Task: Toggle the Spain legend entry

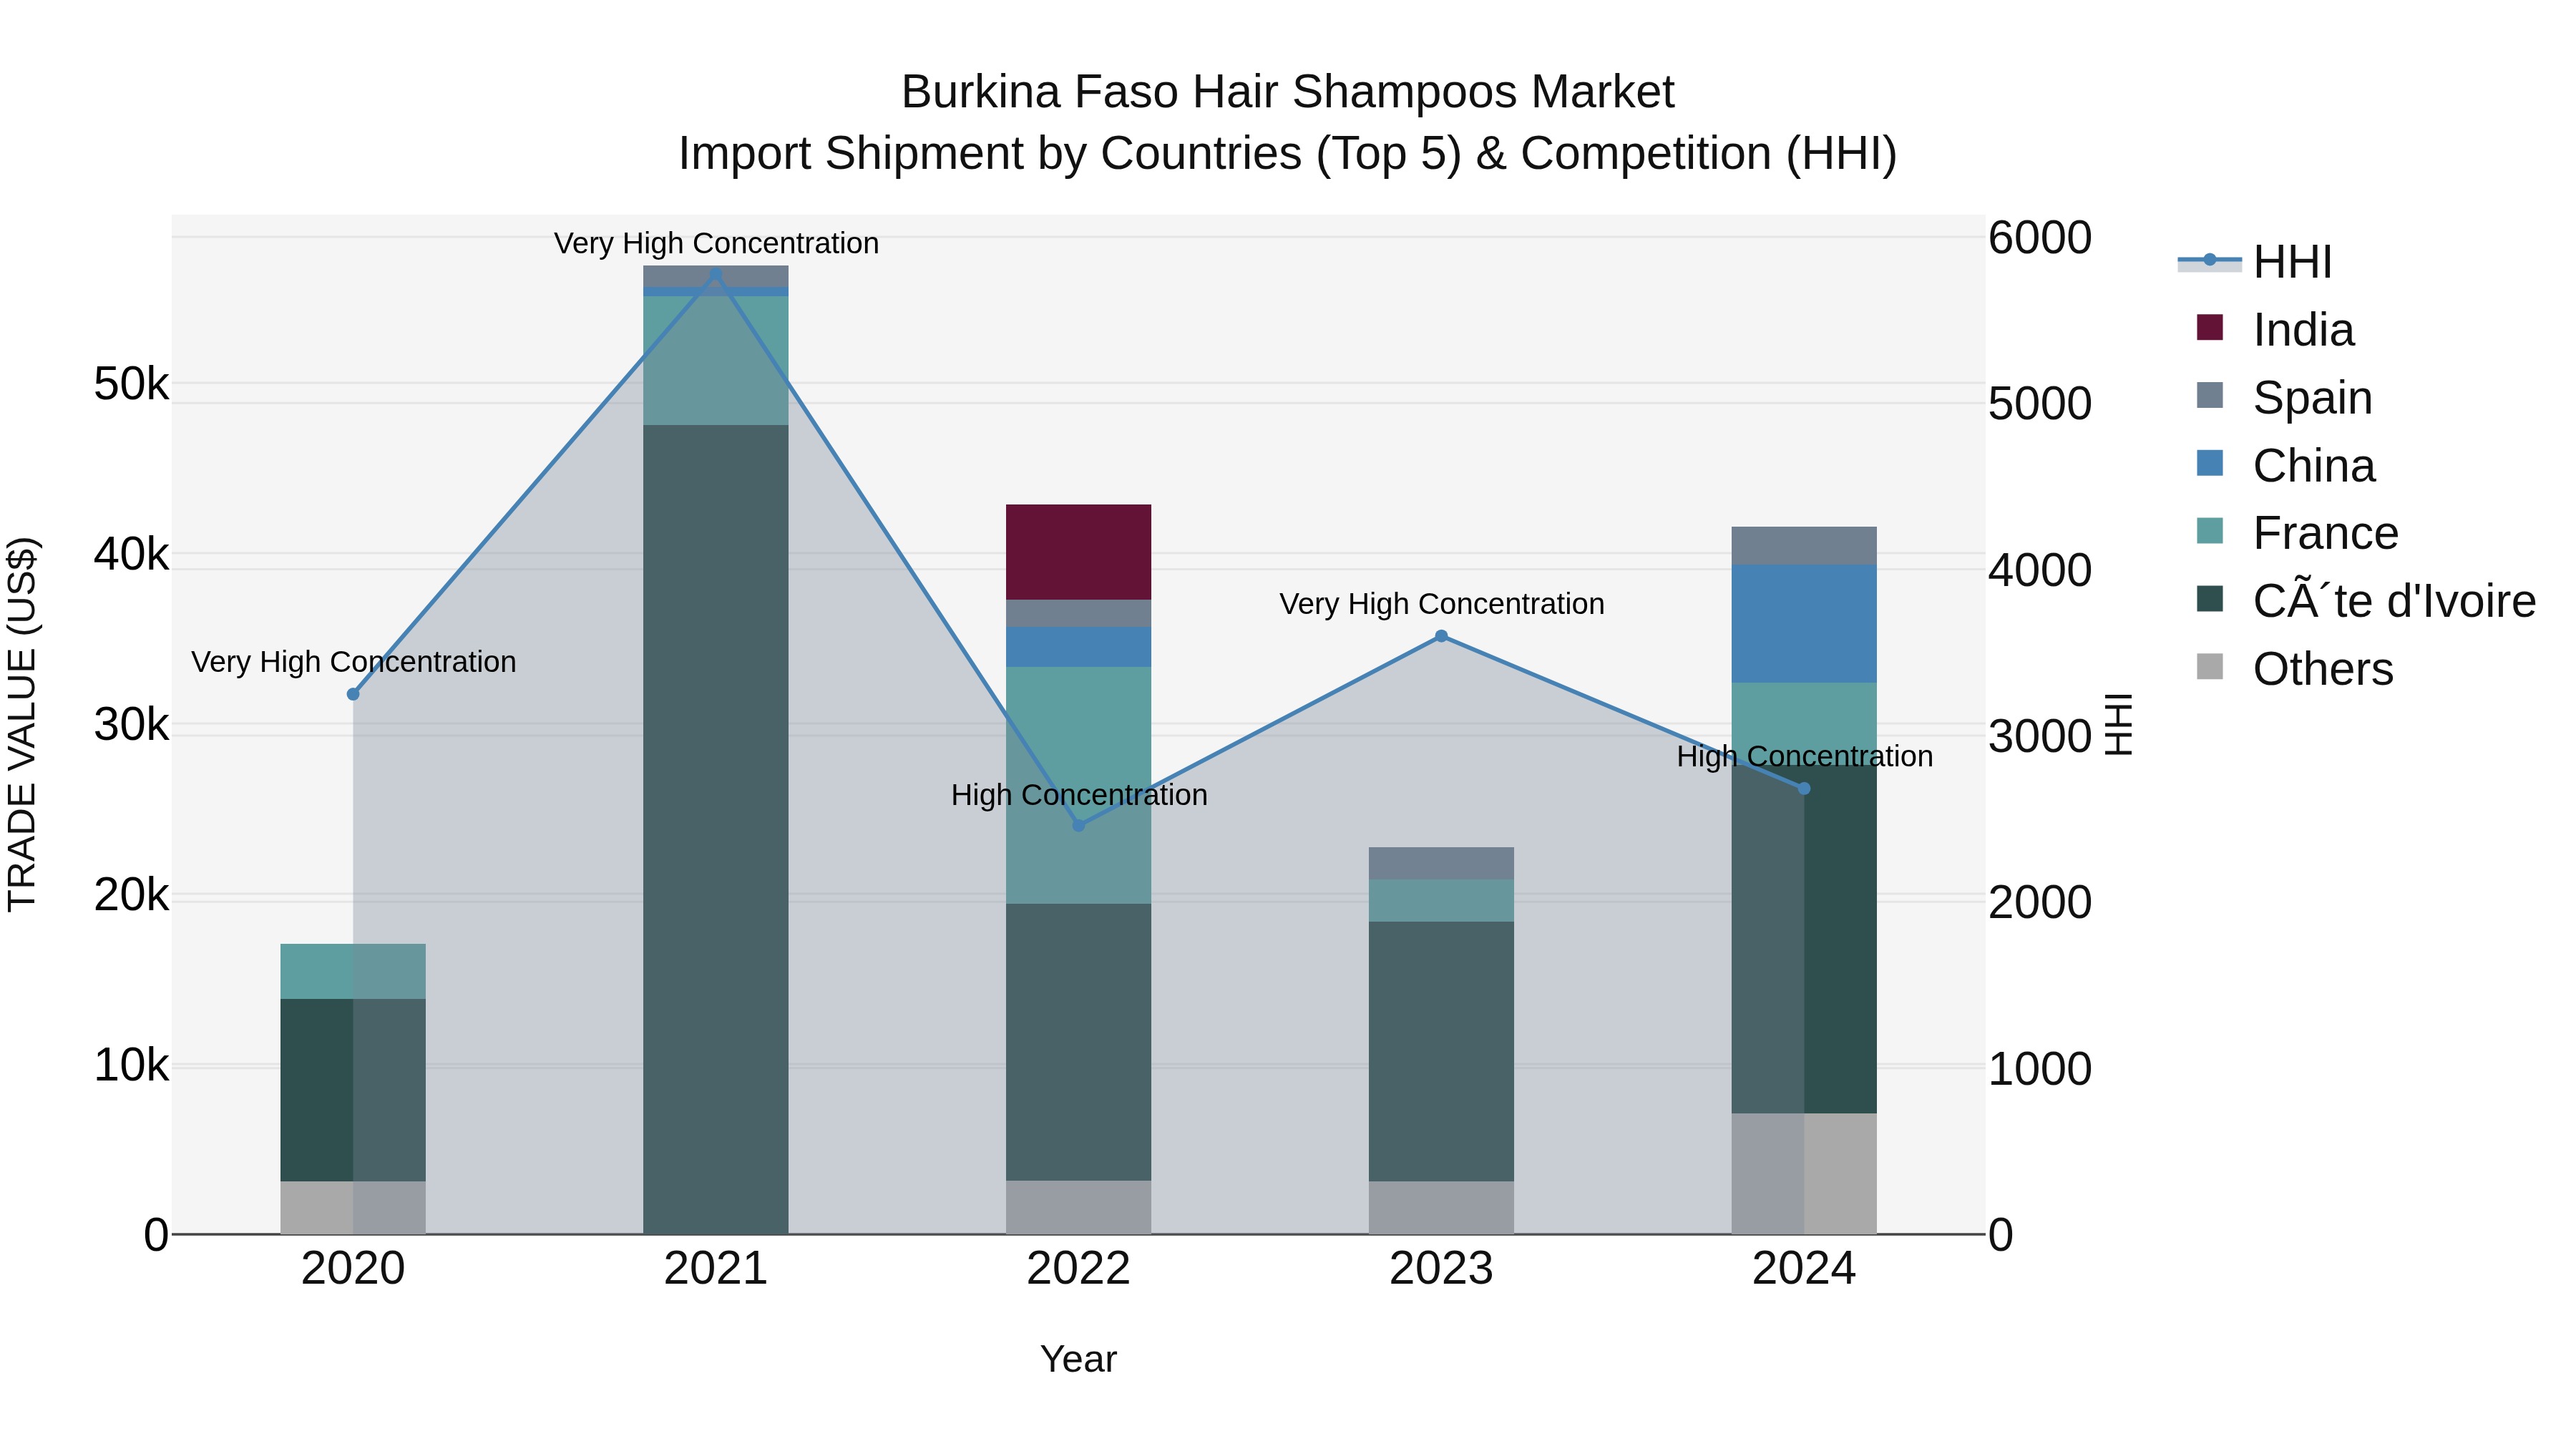Action: point(2284,398)
